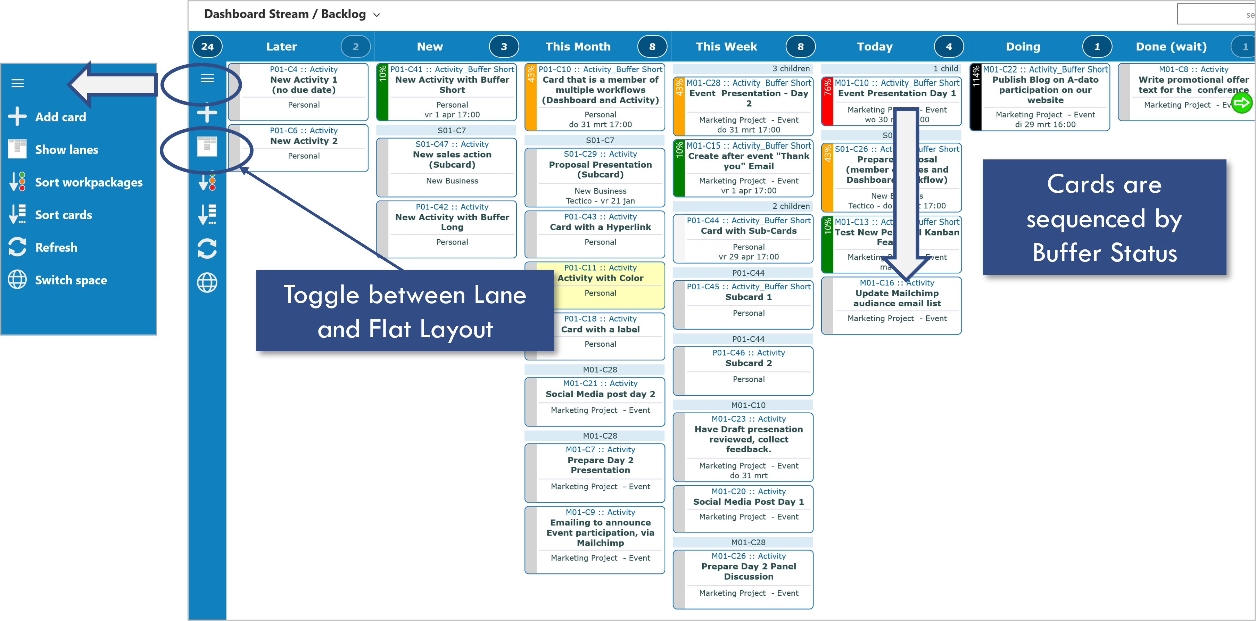Select the Switch space menu label
The height and width of the screenshot is (621, 1256).
click(x=71, y=280)
